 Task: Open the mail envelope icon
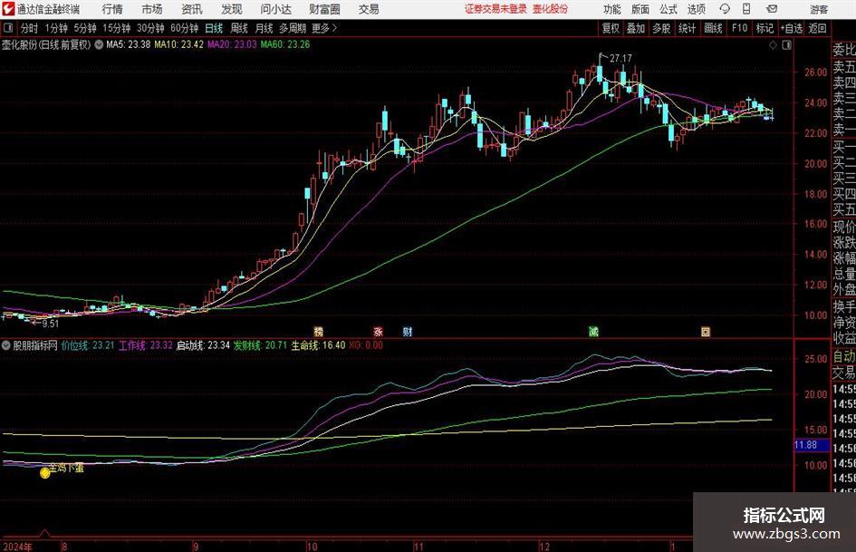[x=772, y=9]
